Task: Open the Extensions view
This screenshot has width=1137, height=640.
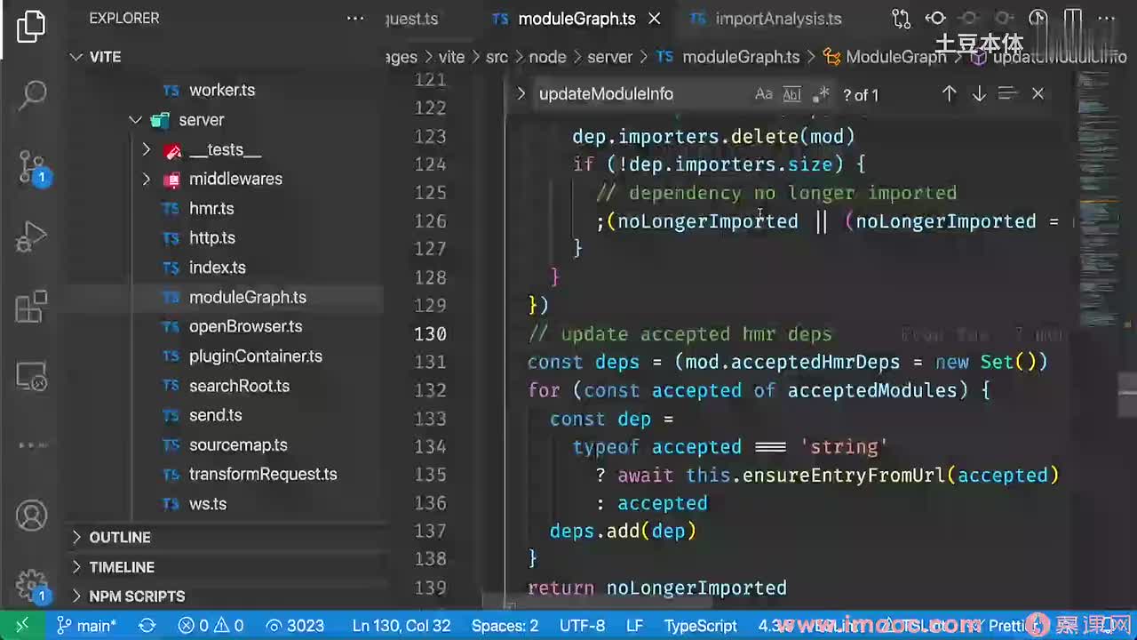Action: coord(32,307)
